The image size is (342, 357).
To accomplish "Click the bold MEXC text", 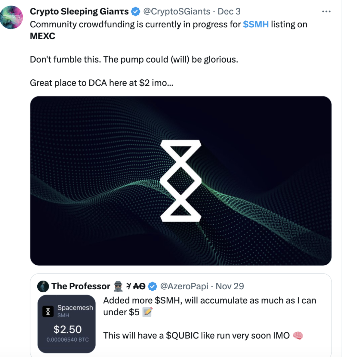I will pyautogui.click(x=42, y=36).
